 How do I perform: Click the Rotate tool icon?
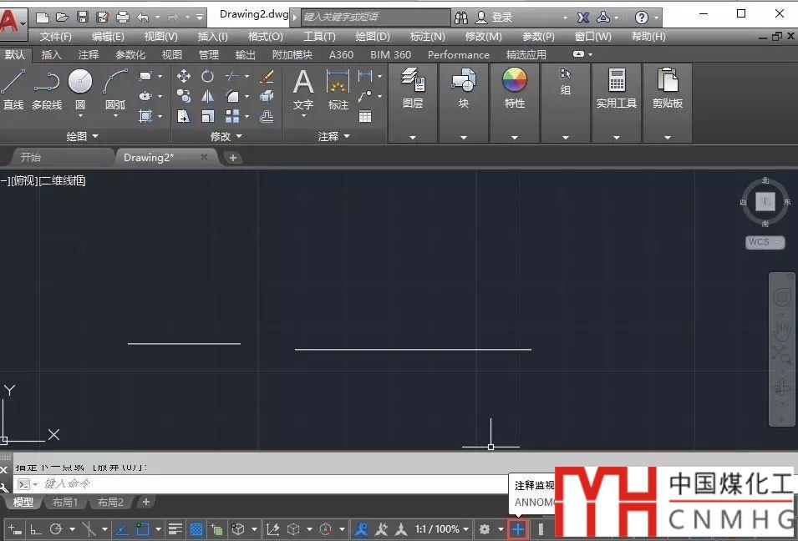point(208,76)
